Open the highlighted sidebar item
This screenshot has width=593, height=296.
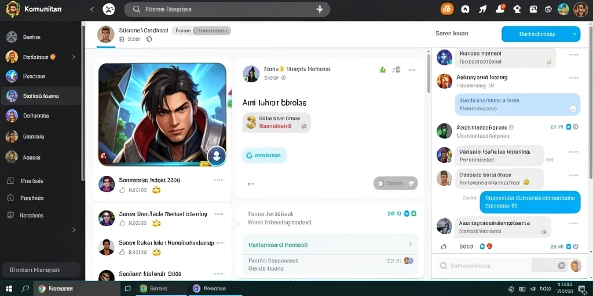coord(41,96)
